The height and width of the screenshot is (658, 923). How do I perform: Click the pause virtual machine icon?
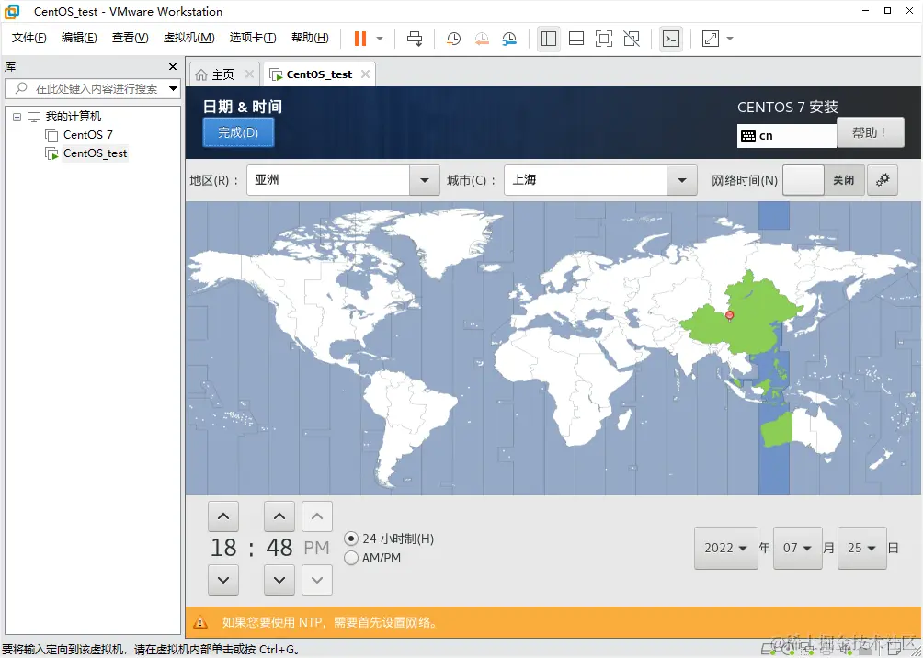click(x=360, y=39)
